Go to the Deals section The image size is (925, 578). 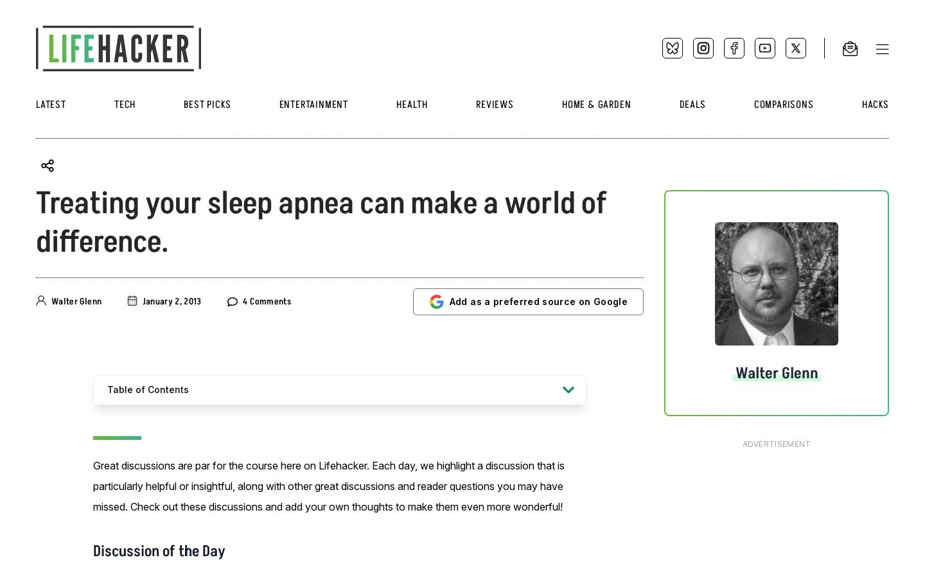coord(692,105)
